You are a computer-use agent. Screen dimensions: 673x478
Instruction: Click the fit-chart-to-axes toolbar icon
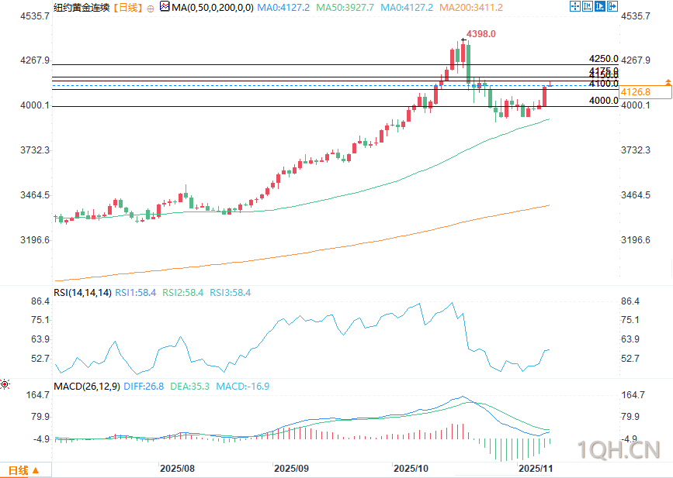(x=587, y=6)
